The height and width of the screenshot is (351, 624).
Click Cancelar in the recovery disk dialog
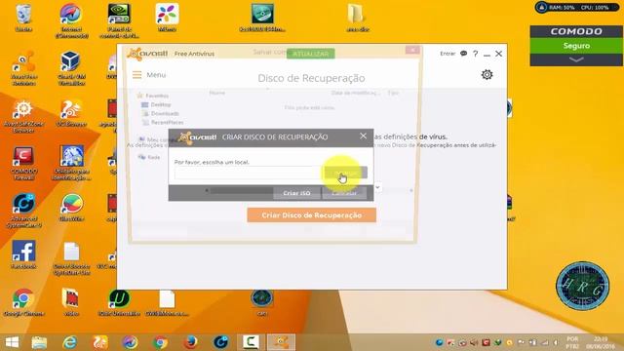pyautogui.click(x=344, y=193)
